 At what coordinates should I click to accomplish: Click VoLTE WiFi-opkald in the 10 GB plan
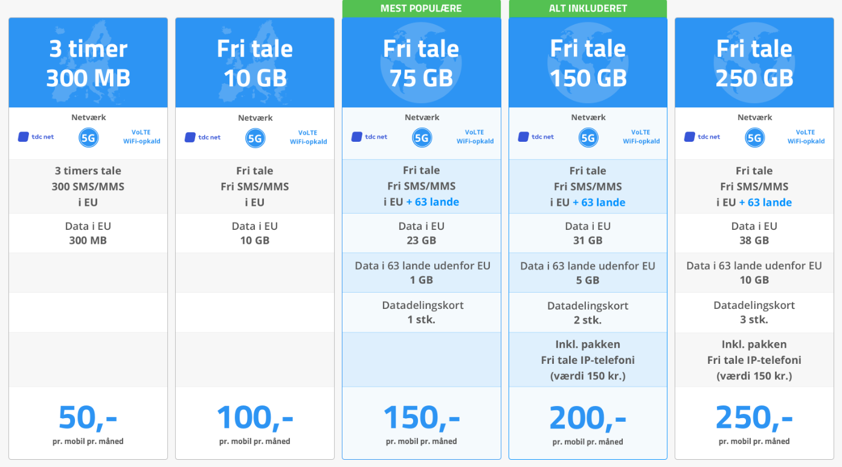[308, 137]
